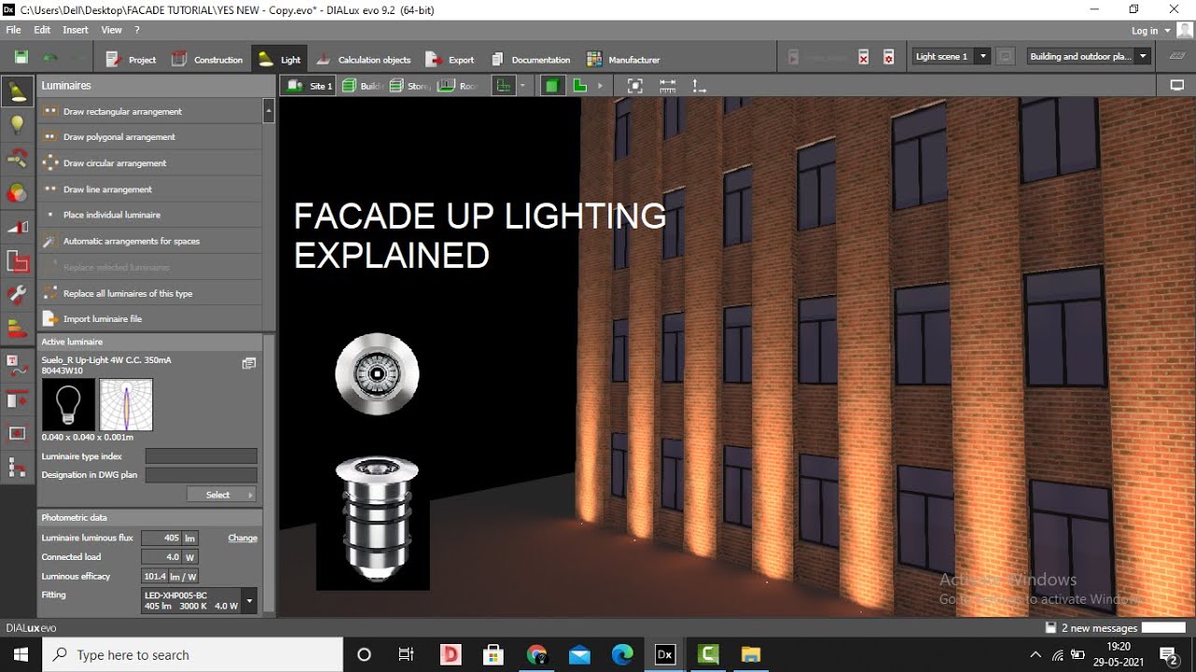Open the Edit menu
1196x672 pixels.
click(42, 30)
